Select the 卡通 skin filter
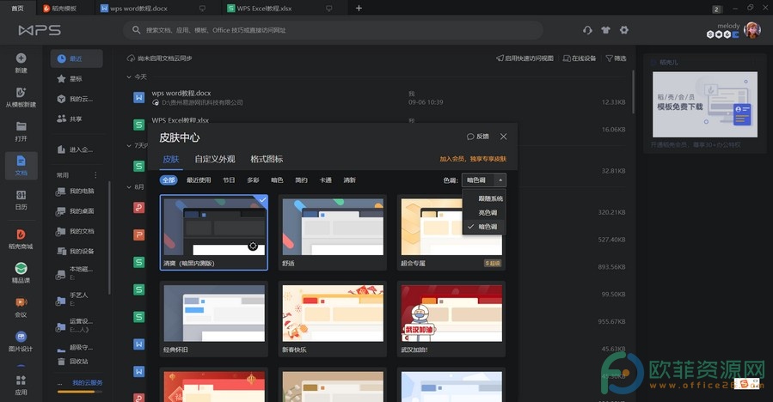The width and height of the screenshot is (773, 402). point(325,180)
